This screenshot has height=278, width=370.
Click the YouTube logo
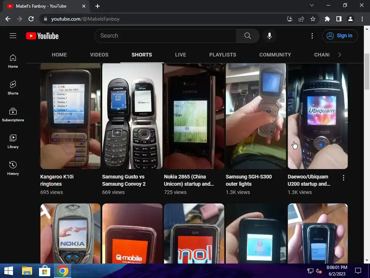pyautogui.click(x=42, y=36)
